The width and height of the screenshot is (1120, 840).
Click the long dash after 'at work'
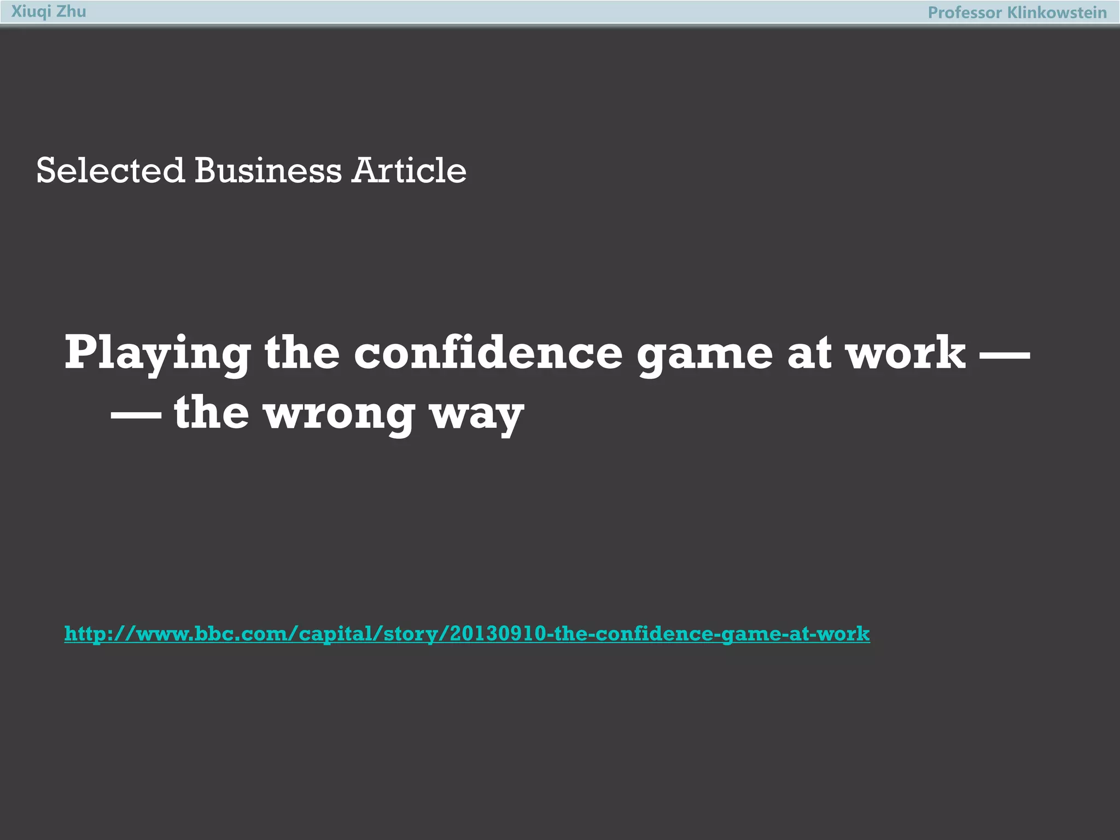[1004, 354]
